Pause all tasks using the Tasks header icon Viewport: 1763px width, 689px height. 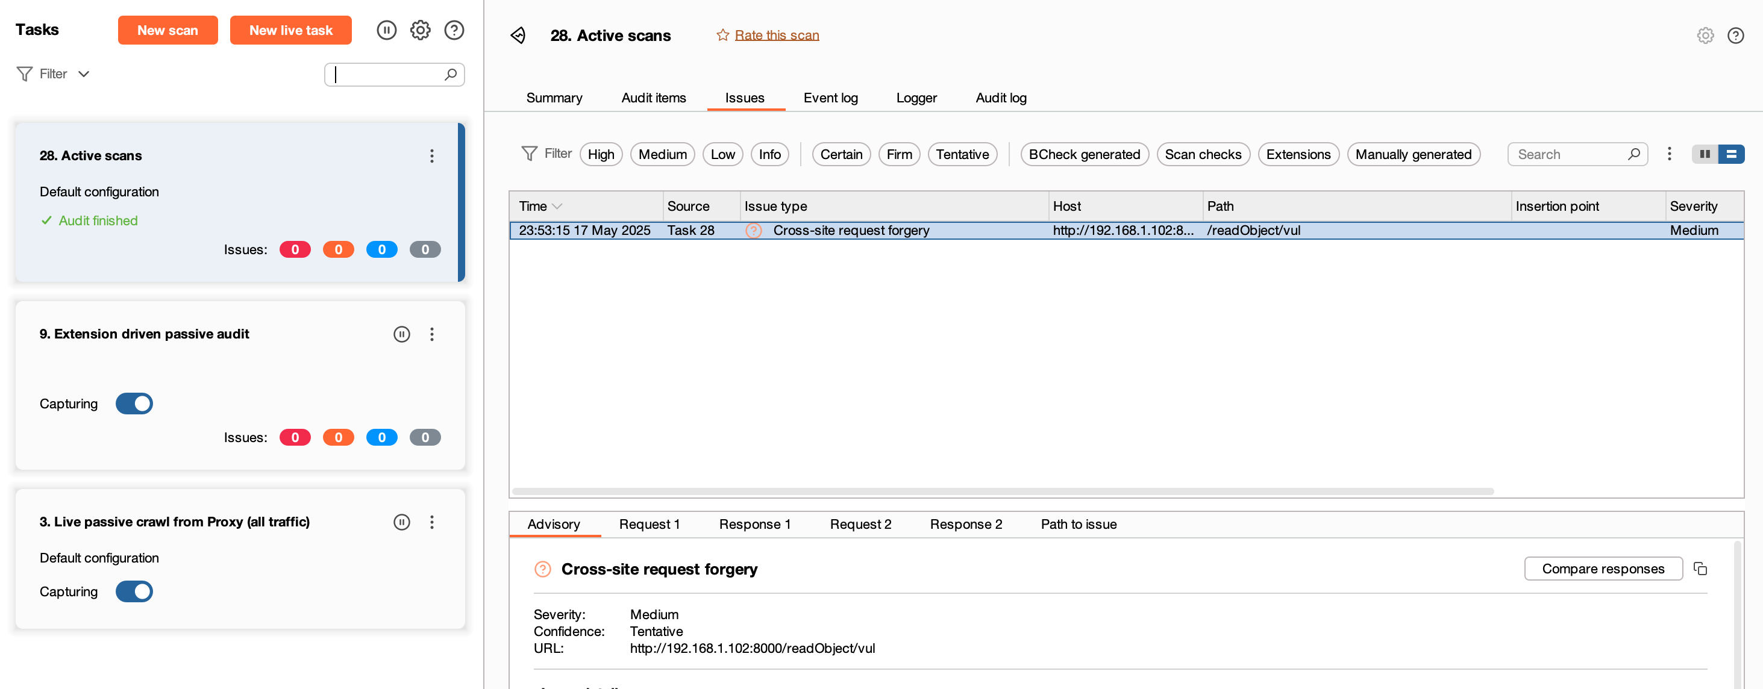click(x=387, y=30)
